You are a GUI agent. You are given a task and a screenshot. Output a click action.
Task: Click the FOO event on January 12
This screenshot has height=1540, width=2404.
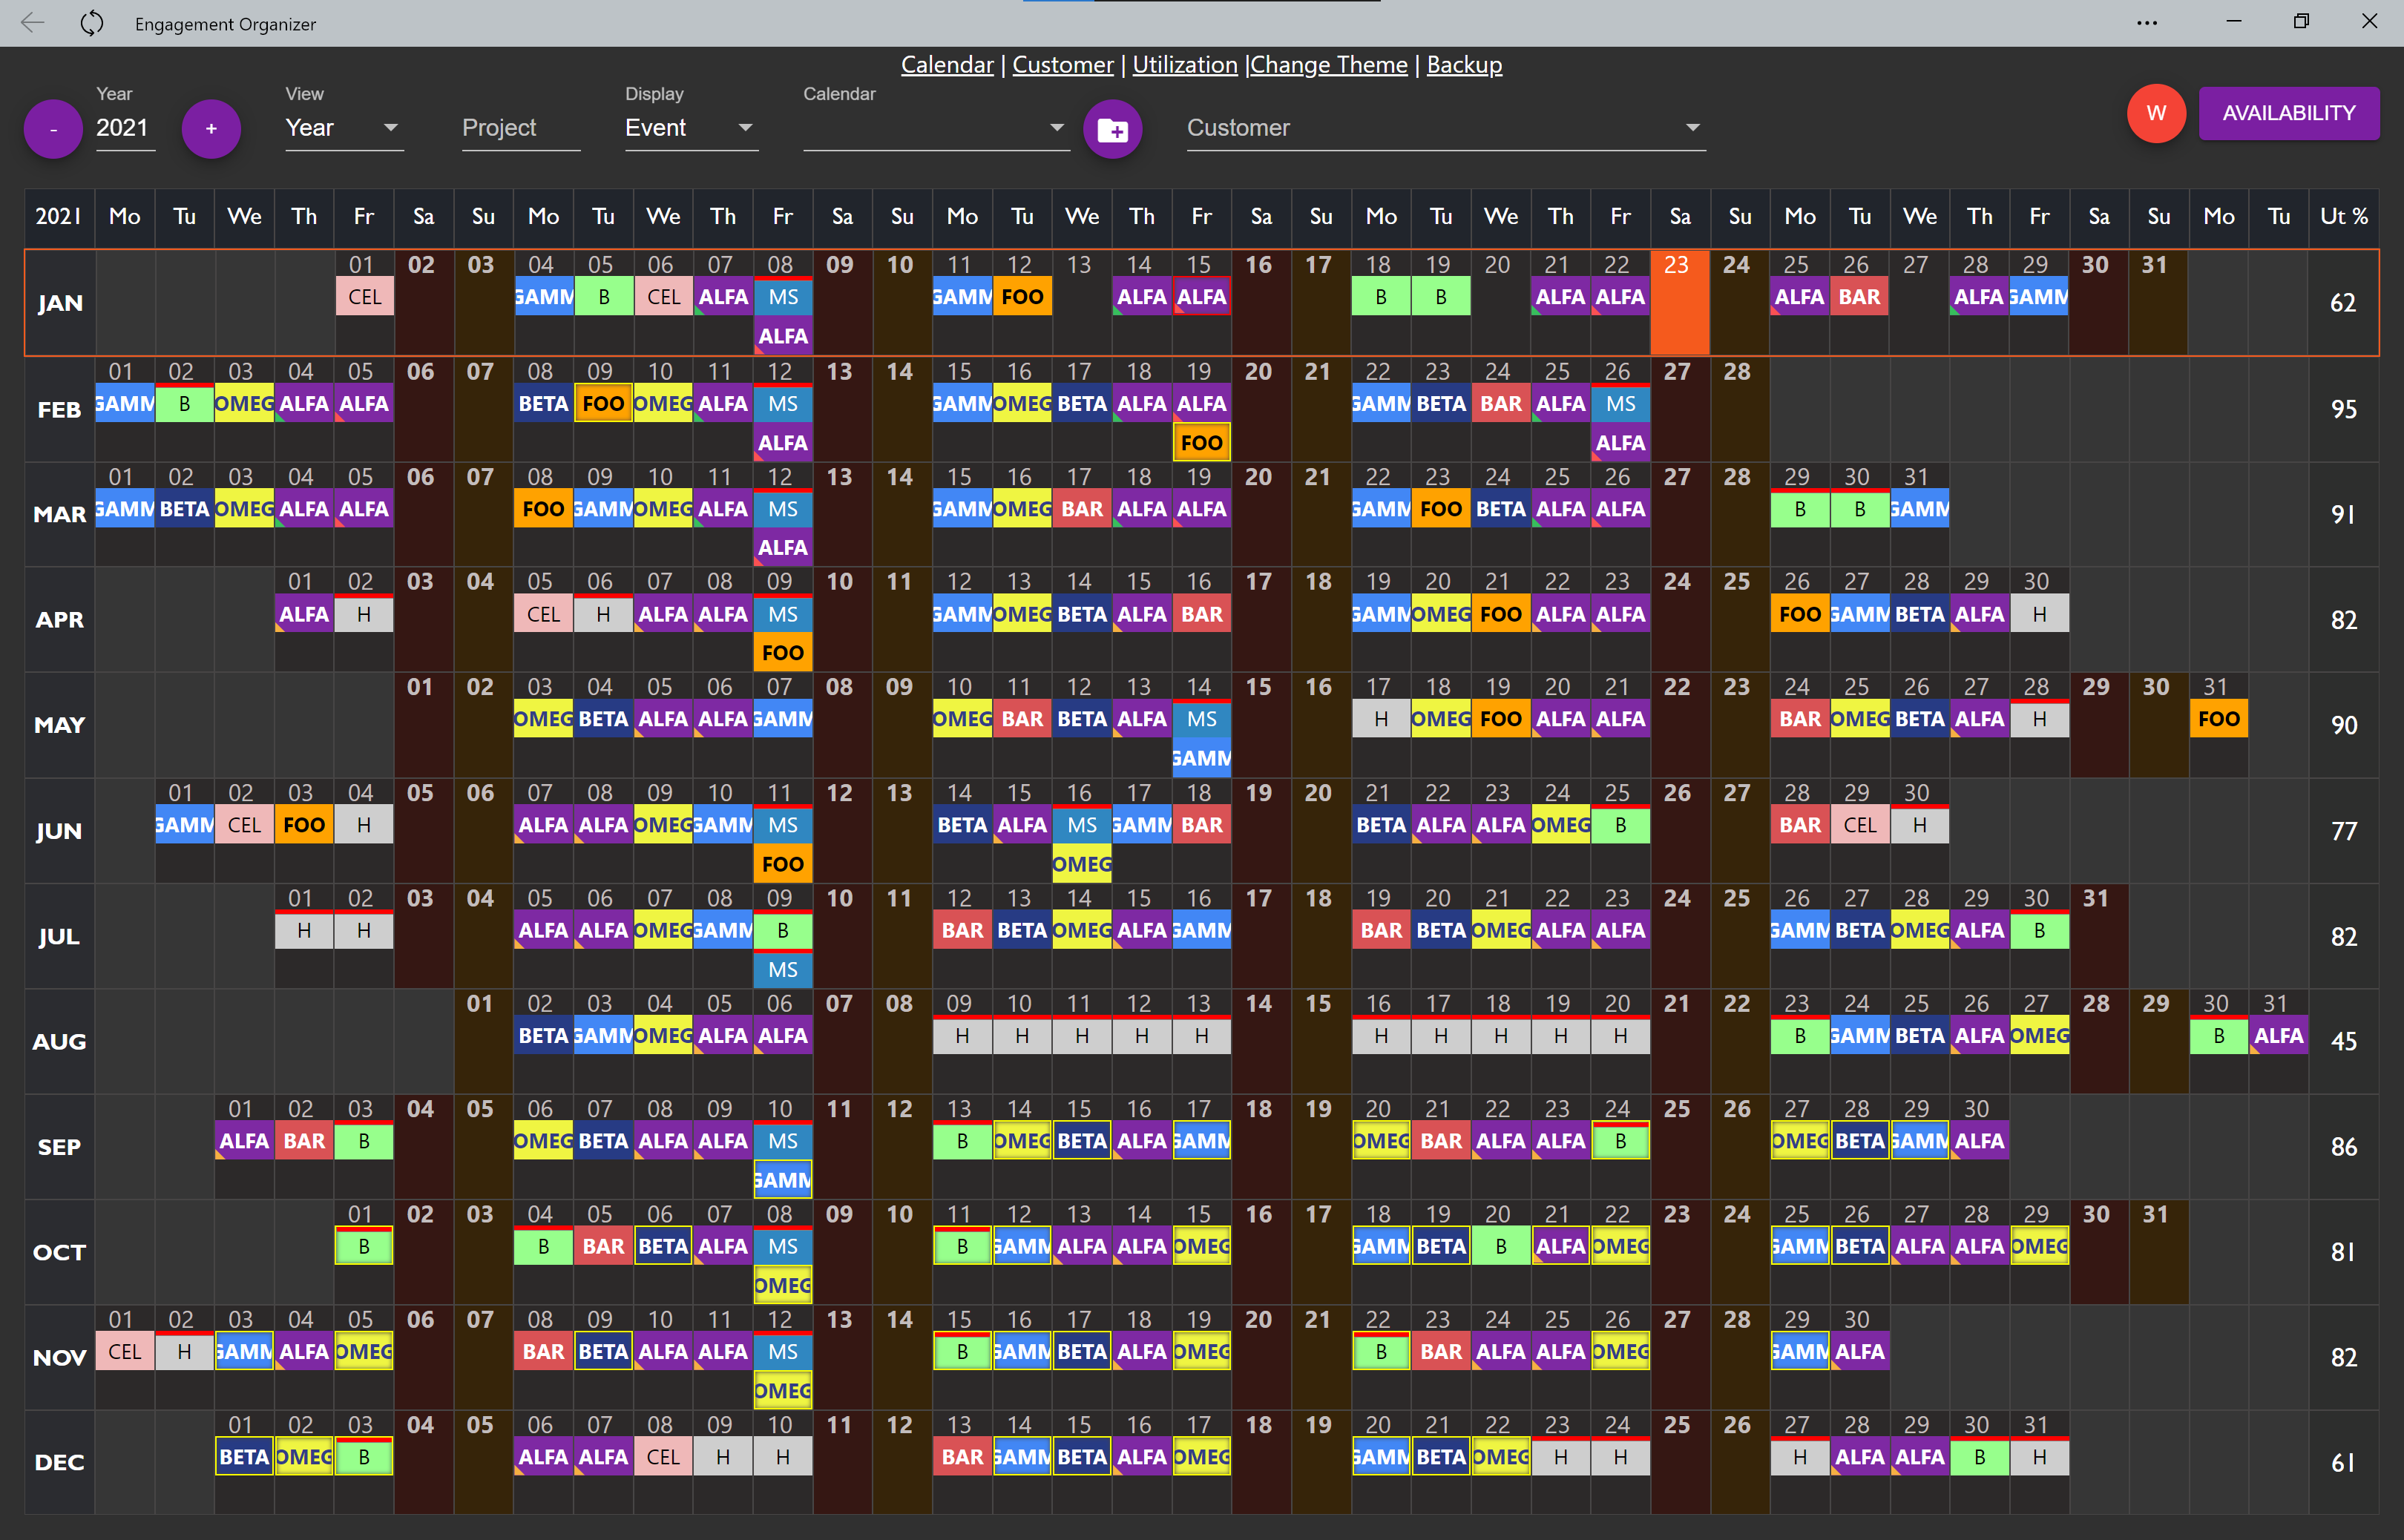pyautogui.click(x=1021, y=297)
